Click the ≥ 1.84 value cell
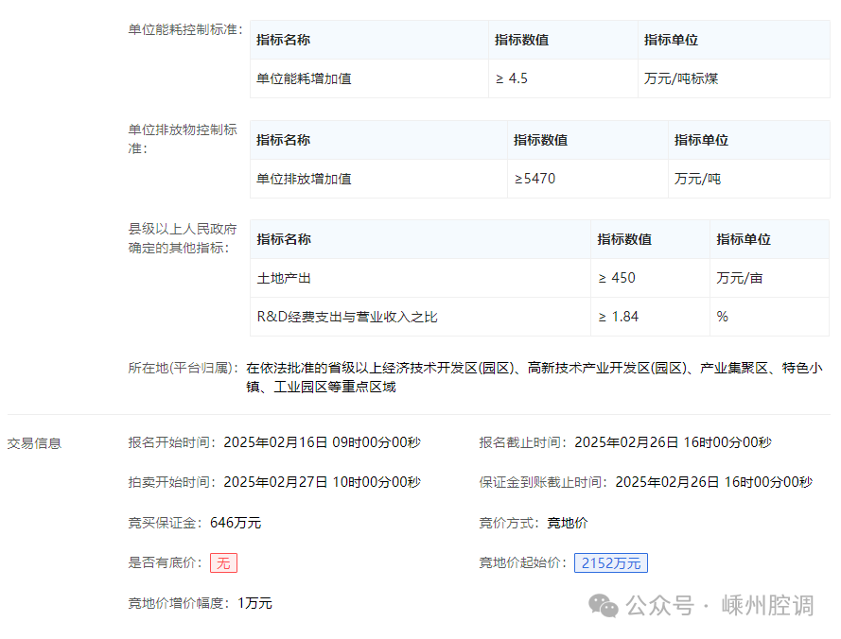The image size is (841, 639). click(618, 317)
